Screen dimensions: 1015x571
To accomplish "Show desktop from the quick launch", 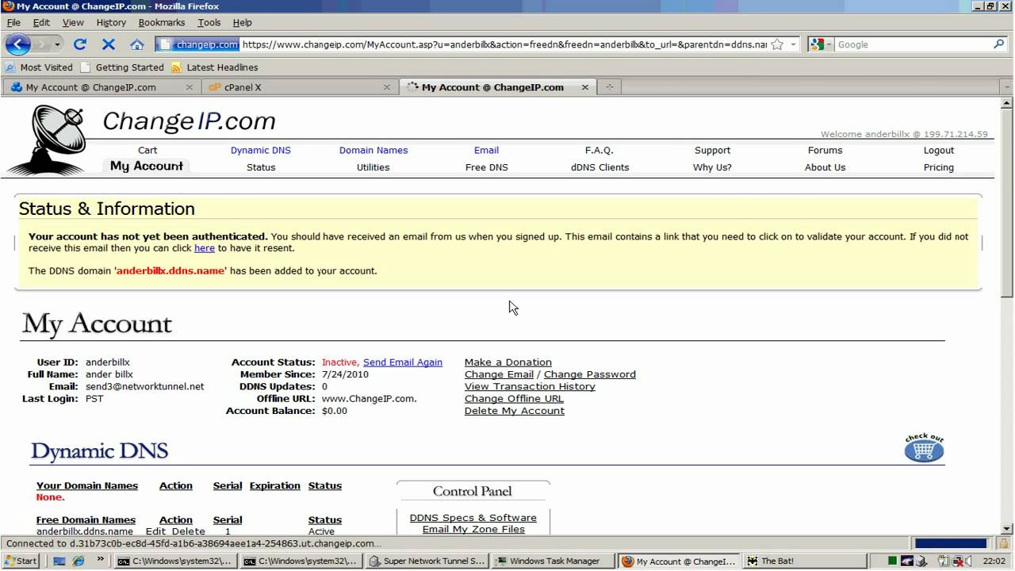I will [x=59, y=561].
